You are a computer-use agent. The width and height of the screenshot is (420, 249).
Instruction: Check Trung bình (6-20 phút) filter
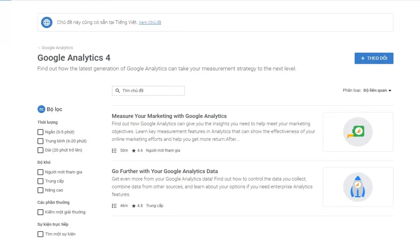click(x=41, y=141)
